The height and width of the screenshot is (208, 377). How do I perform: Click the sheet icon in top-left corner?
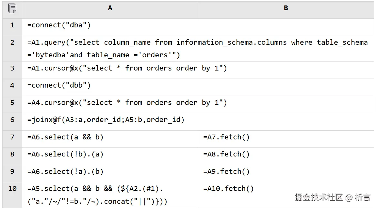[x=12, y=8]
